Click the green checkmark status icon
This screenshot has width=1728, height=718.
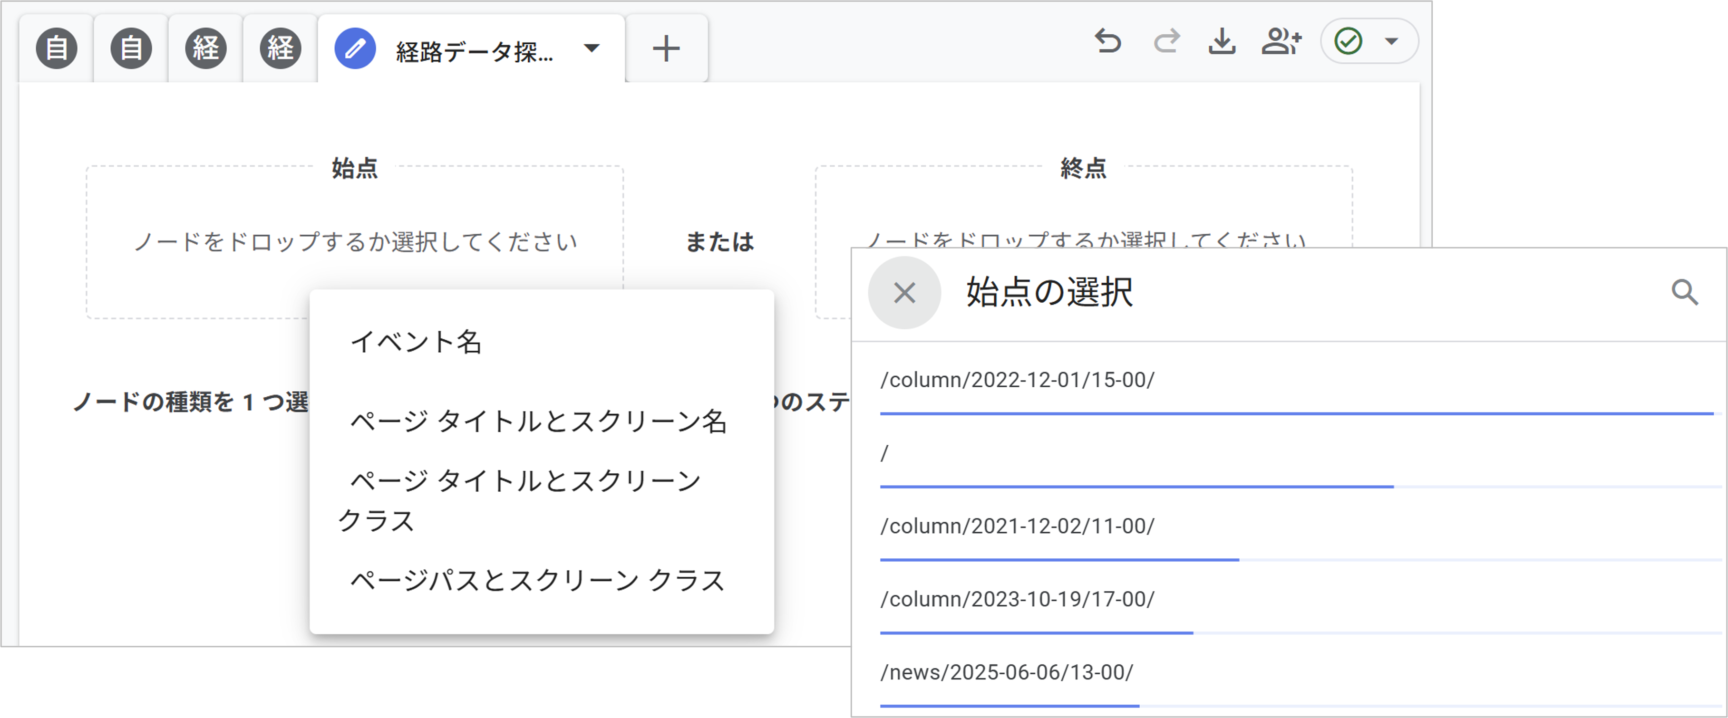[1349, 41]
